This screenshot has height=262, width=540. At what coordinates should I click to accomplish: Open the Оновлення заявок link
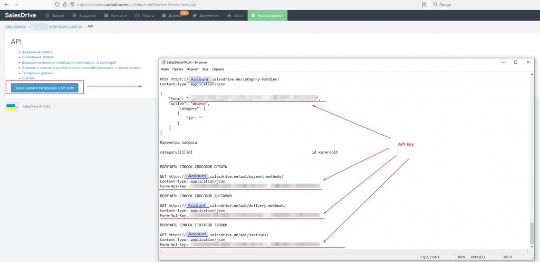click(x=37, y=57)
